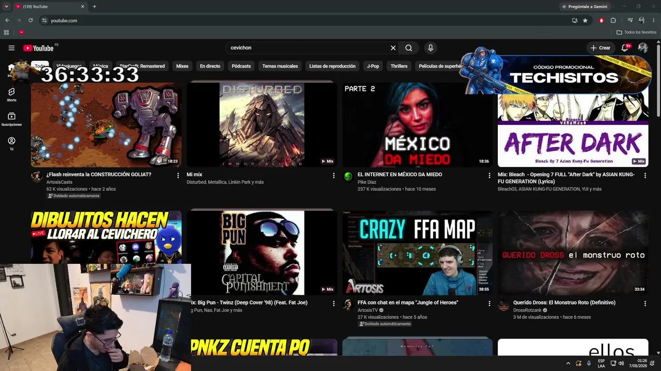Open the Big Pun Capital Punishment thumbnail
Image resolution: width=661 pixels, height=371 pixels.
click(x=262, y=252)
